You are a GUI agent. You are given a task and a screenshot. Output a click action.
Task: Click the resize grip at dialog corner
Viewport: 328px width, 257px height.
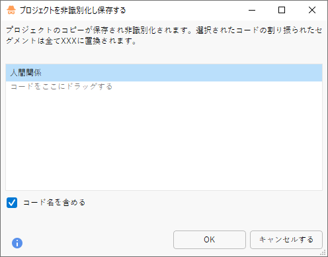point(323,252)
